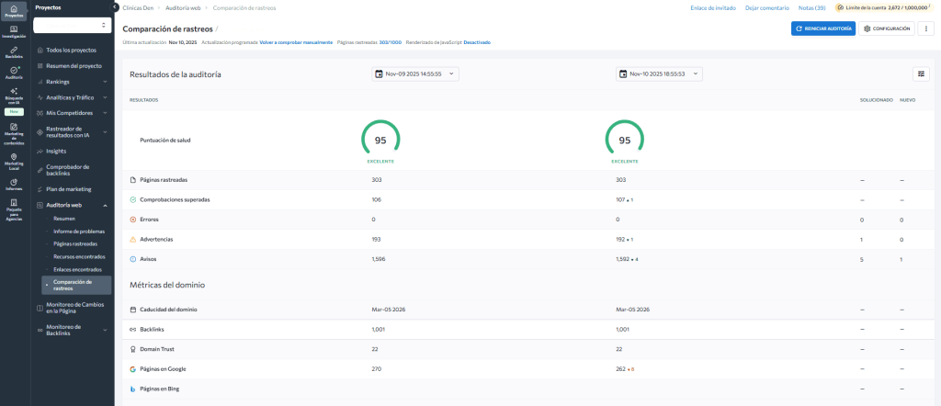
Task: Select Informe de problemas in sidebar
Action: point(79,231)
